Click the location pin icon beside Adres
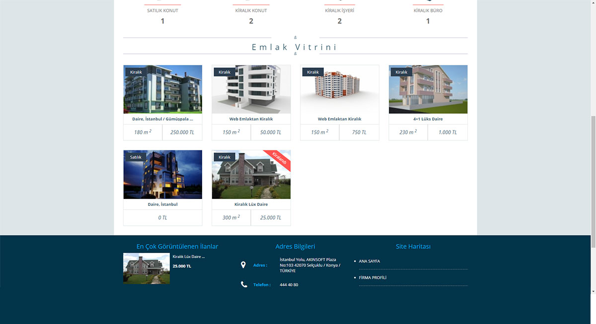This screenshot has width=596, height=324. pyautogui.click(x=243, y=264)
